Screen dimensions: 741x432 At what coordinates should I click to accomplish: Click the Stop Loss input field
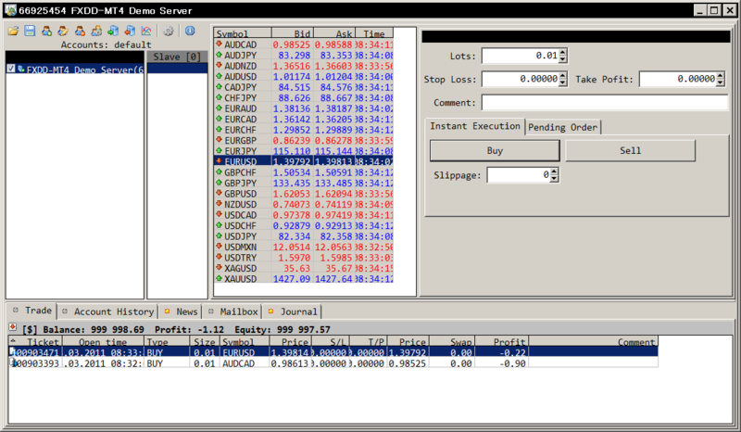[521, 79]
